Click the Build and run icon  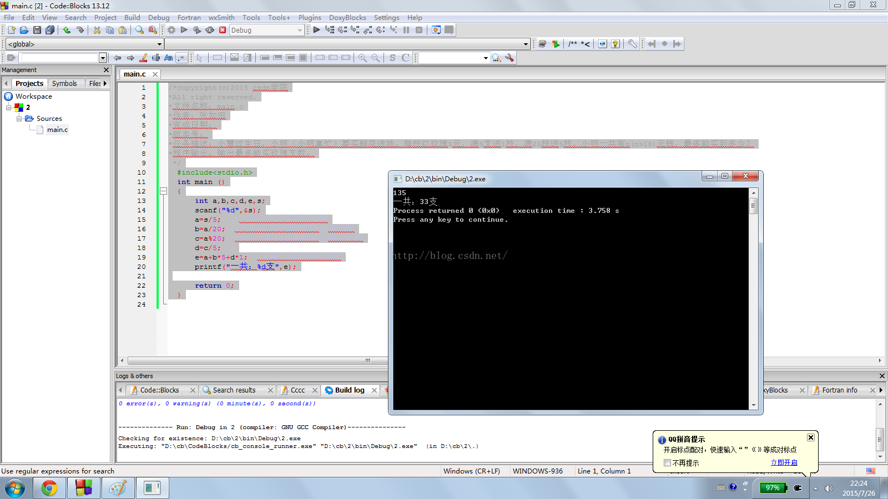pos(197,30)
